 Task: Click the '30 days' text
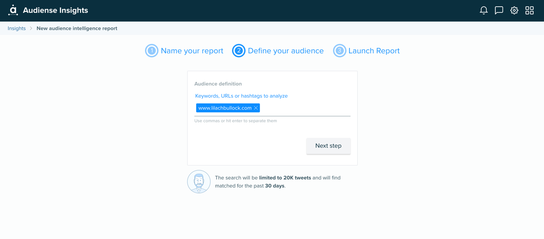coord(275,186)
